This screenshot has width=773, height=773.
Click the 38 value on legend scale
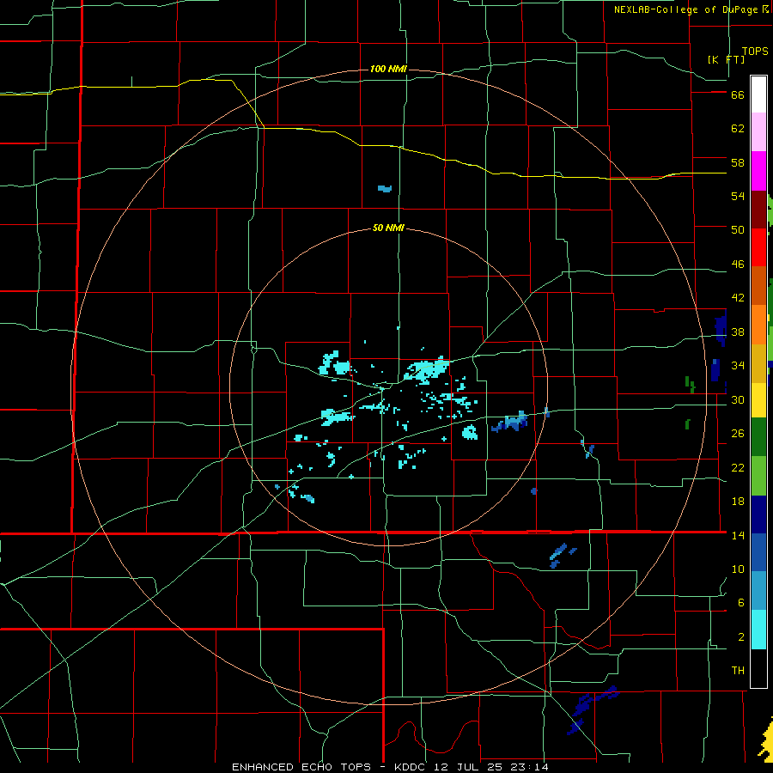point(738,332)
